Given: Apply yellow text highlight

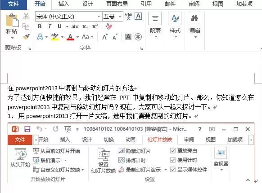Looking at the screenshot, I should point(54,37).
